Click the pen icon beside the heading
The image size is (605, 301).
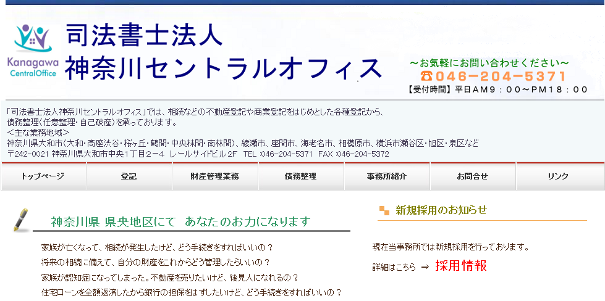[x=22, y=220]
